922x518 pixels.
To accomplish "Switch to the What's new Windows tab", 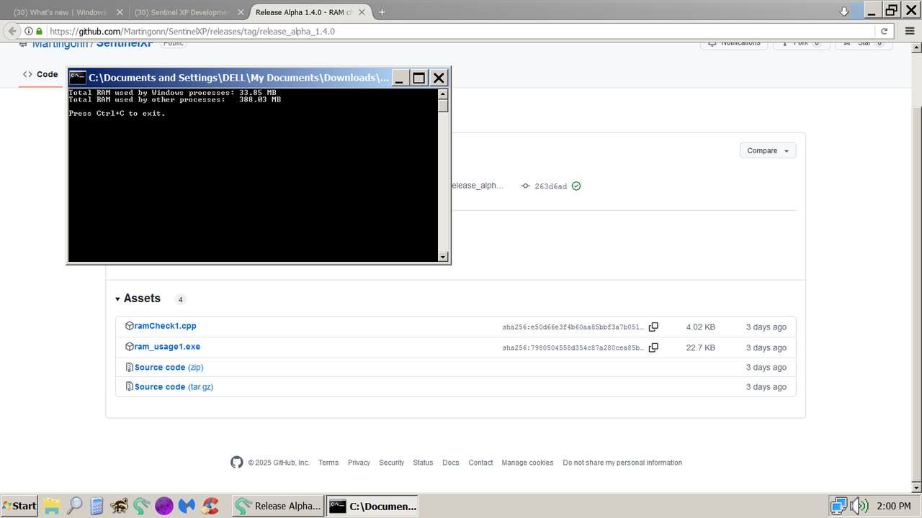I will (x=61, y=12).
